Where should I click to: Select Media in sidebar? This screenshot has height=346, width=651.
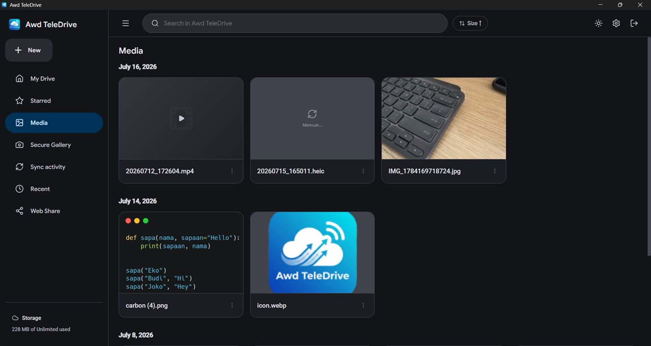(x=54, y=123)
